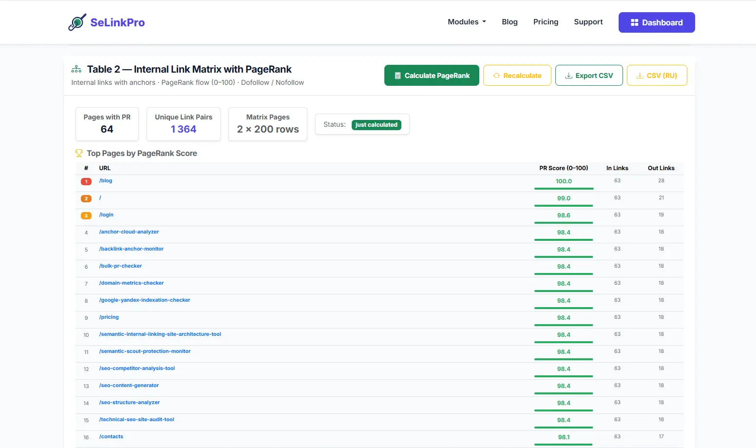This screenshot has height=448, width=756.
Task: Open the /blog URL link
Action: point(106,180)
